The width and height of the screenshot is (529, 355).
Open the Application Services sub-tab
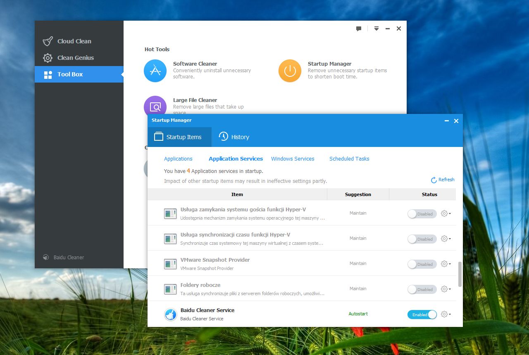pos(236,159)
